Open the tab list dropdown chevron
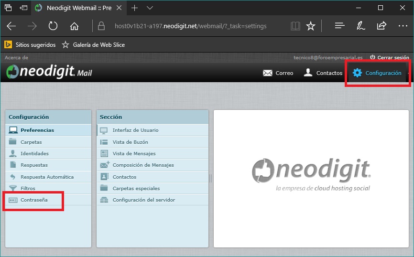The width and height of the screenshot is (414, 257). [x=150, y=8]
